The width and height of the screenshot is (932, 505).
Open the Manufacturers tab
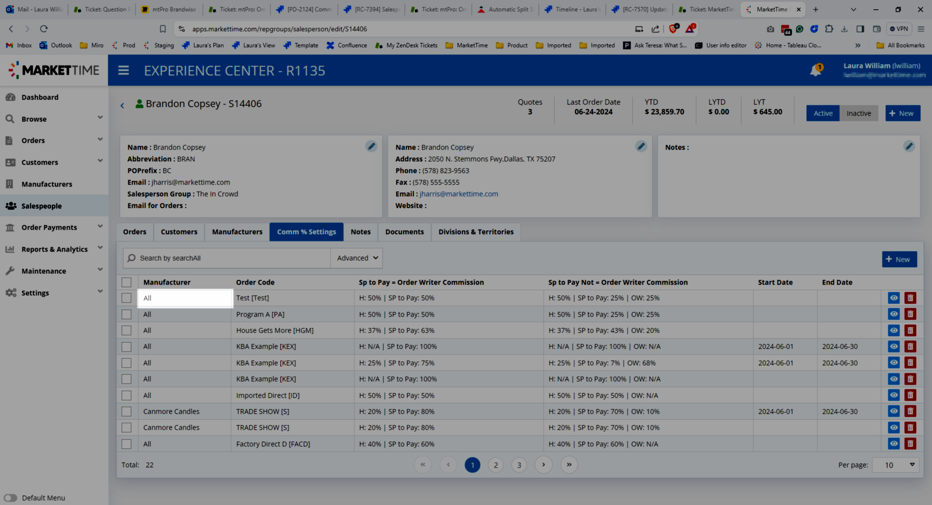237,232
